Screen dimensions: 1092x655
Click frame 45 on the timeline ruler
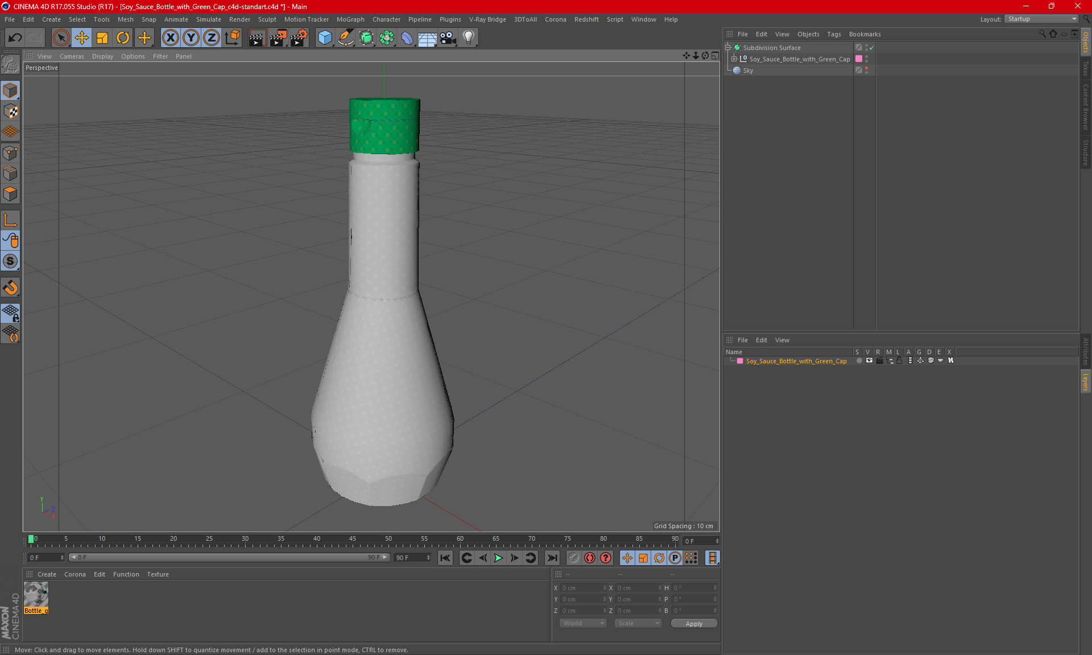pyautogui.click(x=353, y=538)
